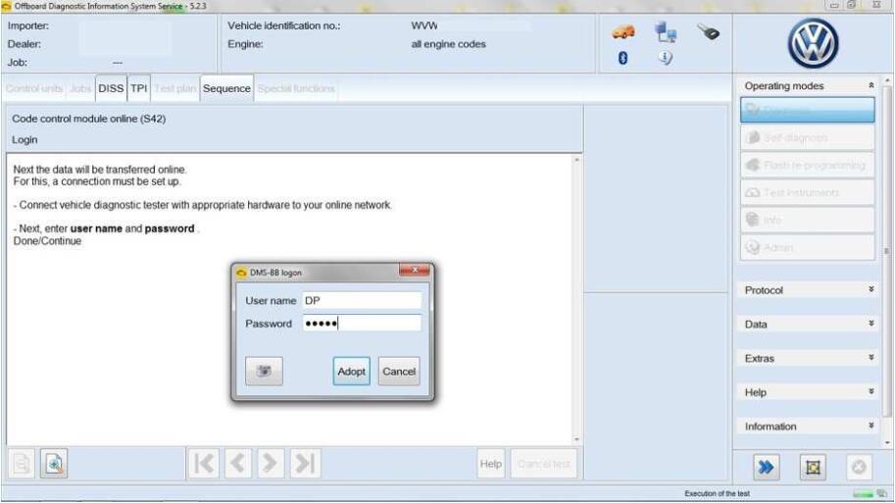
Task: Click 'Execution of the test' status text
Action: point(718,494)
